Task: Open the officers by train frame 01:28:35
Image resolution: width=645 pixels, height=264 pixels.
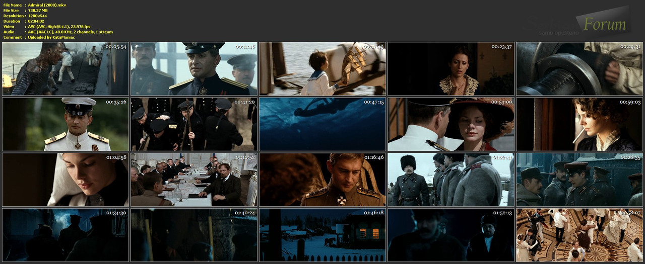Action: pos(579,180)
